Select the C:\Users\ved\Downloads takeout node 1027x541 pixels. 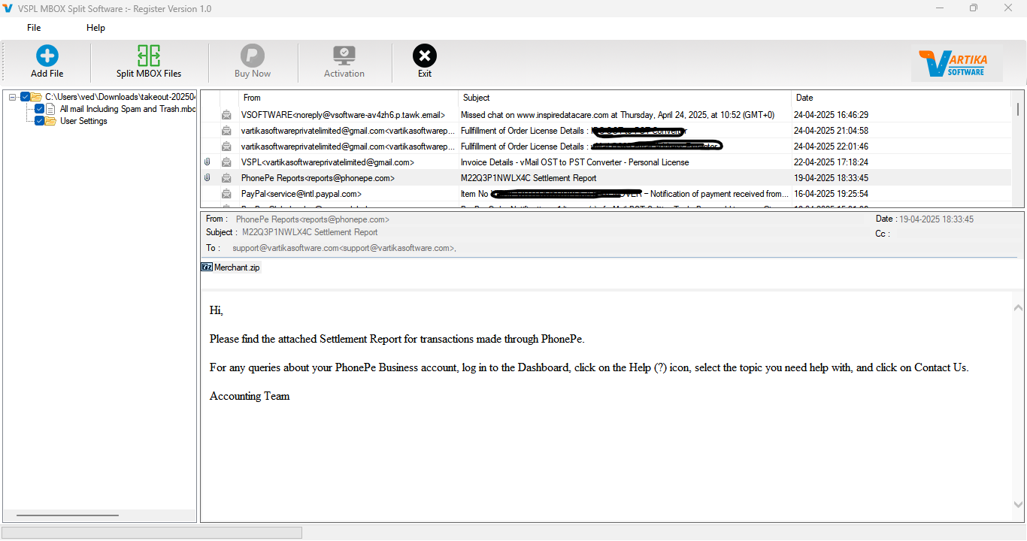[x=120, y=97]
